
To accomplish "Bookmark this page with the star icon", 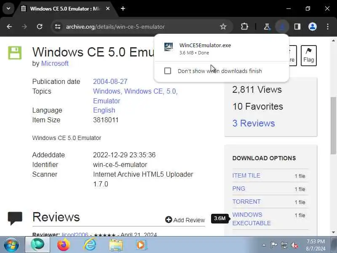I will tap(223, 27).
